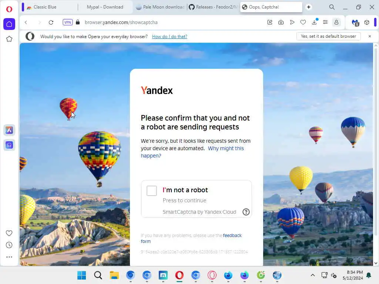
Task: Switch to Mypal - Download tab
Action: click(x=105, y=7)
